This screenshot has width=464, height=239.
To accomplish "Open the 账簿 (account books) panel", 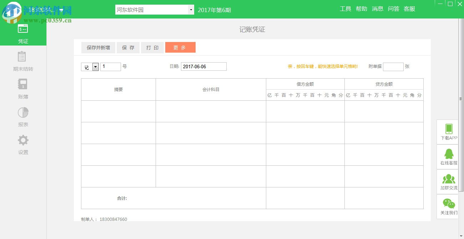I will (x=22, y=89).
